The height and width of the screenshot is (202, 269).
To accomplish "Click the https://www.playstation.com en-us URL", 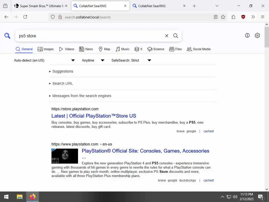I will pos(82,144).
